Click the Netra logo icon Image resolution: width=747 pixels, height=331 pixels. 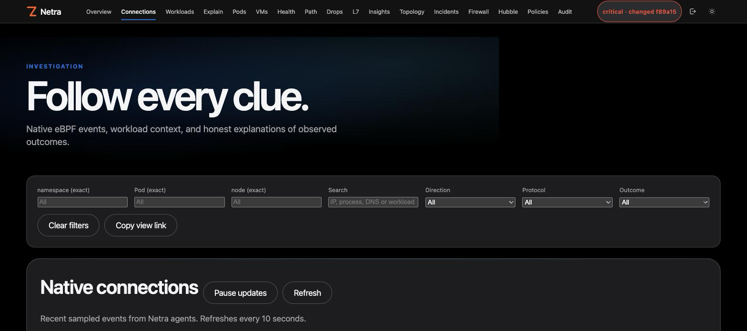32,11
